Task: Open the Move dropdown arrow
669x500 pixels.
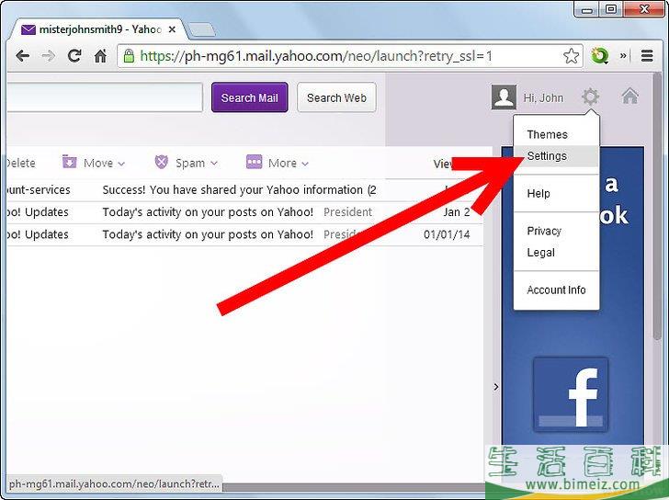Action: pyautogui.click(x=121, y=164)
